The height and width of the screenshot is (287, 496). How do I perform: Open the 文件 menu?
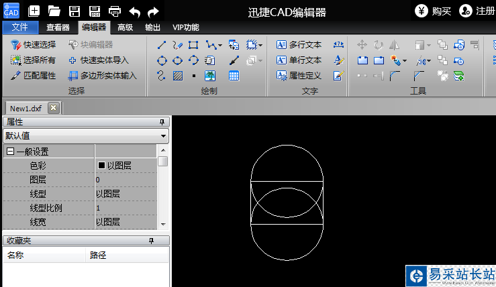[x=20, y=27]
